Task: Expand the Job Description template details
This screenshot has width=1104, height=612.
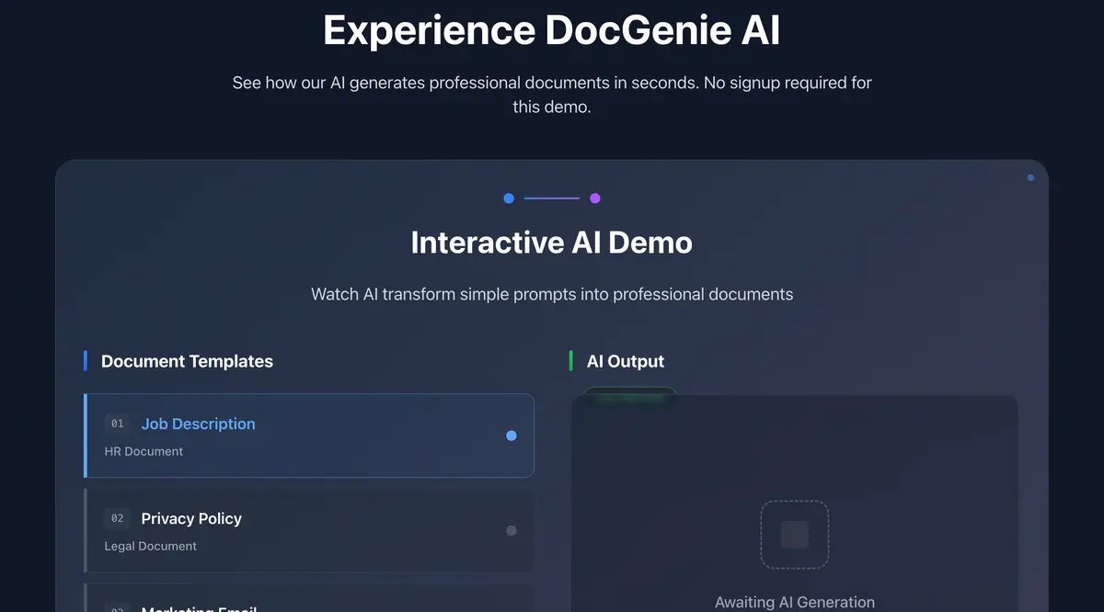Action: (x=309, y=436)
